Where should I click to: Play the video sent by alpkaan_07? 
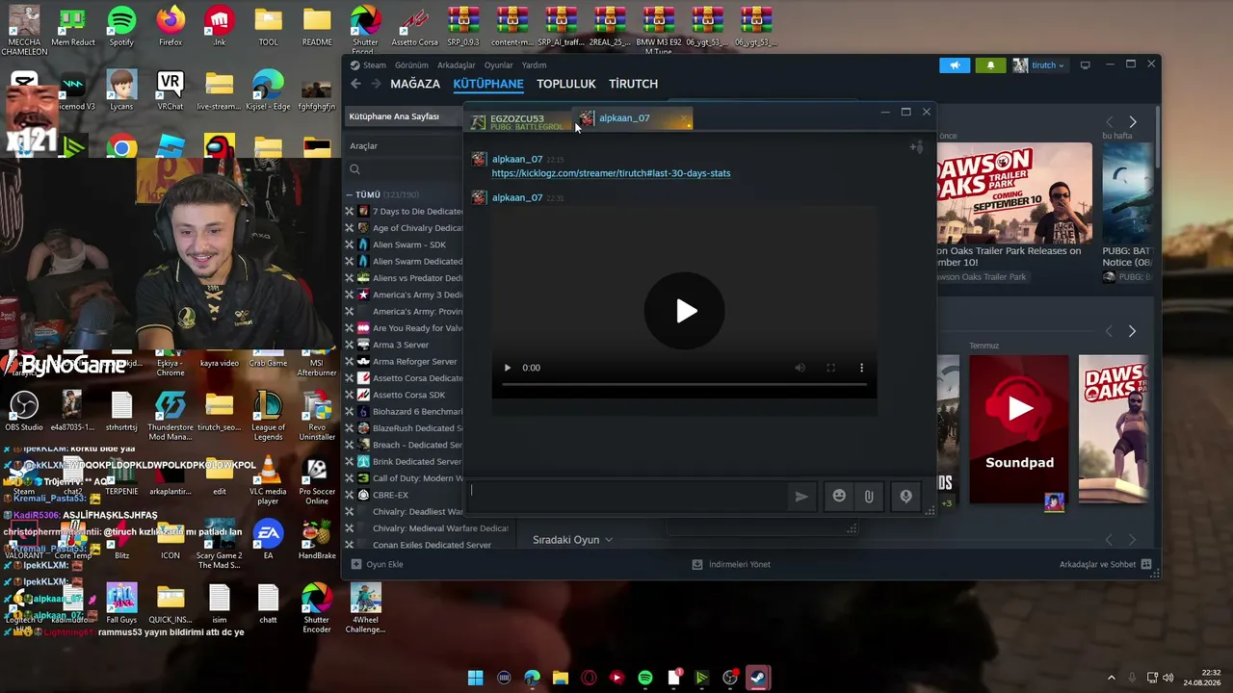685,311
